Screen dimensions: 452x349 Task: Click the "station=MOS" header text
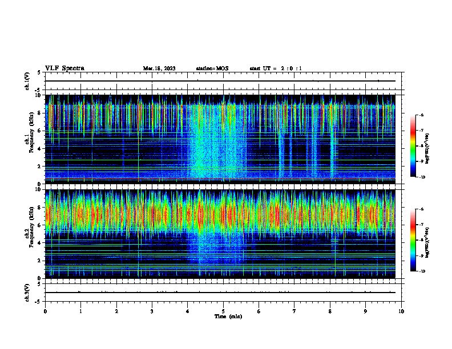pyautogui.click(x=212, y=68)
